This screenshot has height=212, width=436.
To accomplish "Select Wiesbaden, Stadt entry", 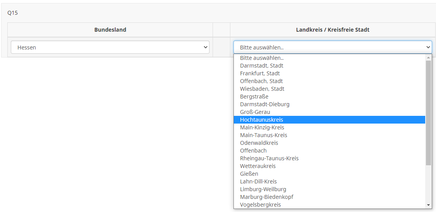I will coord(262,89).
